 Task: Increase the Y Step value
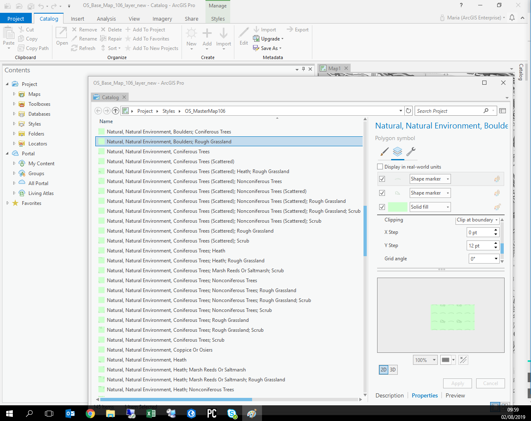[x=496, y=243]
